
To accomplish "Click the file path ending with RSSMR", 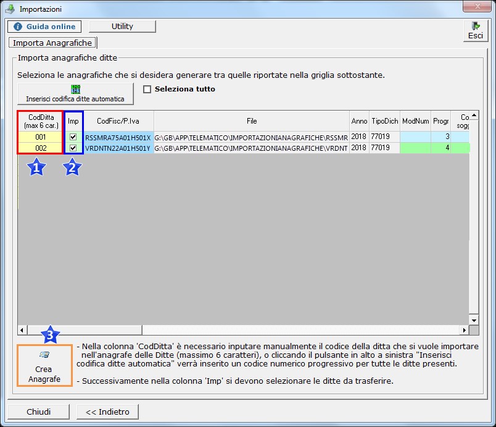I will pos(252,137).
